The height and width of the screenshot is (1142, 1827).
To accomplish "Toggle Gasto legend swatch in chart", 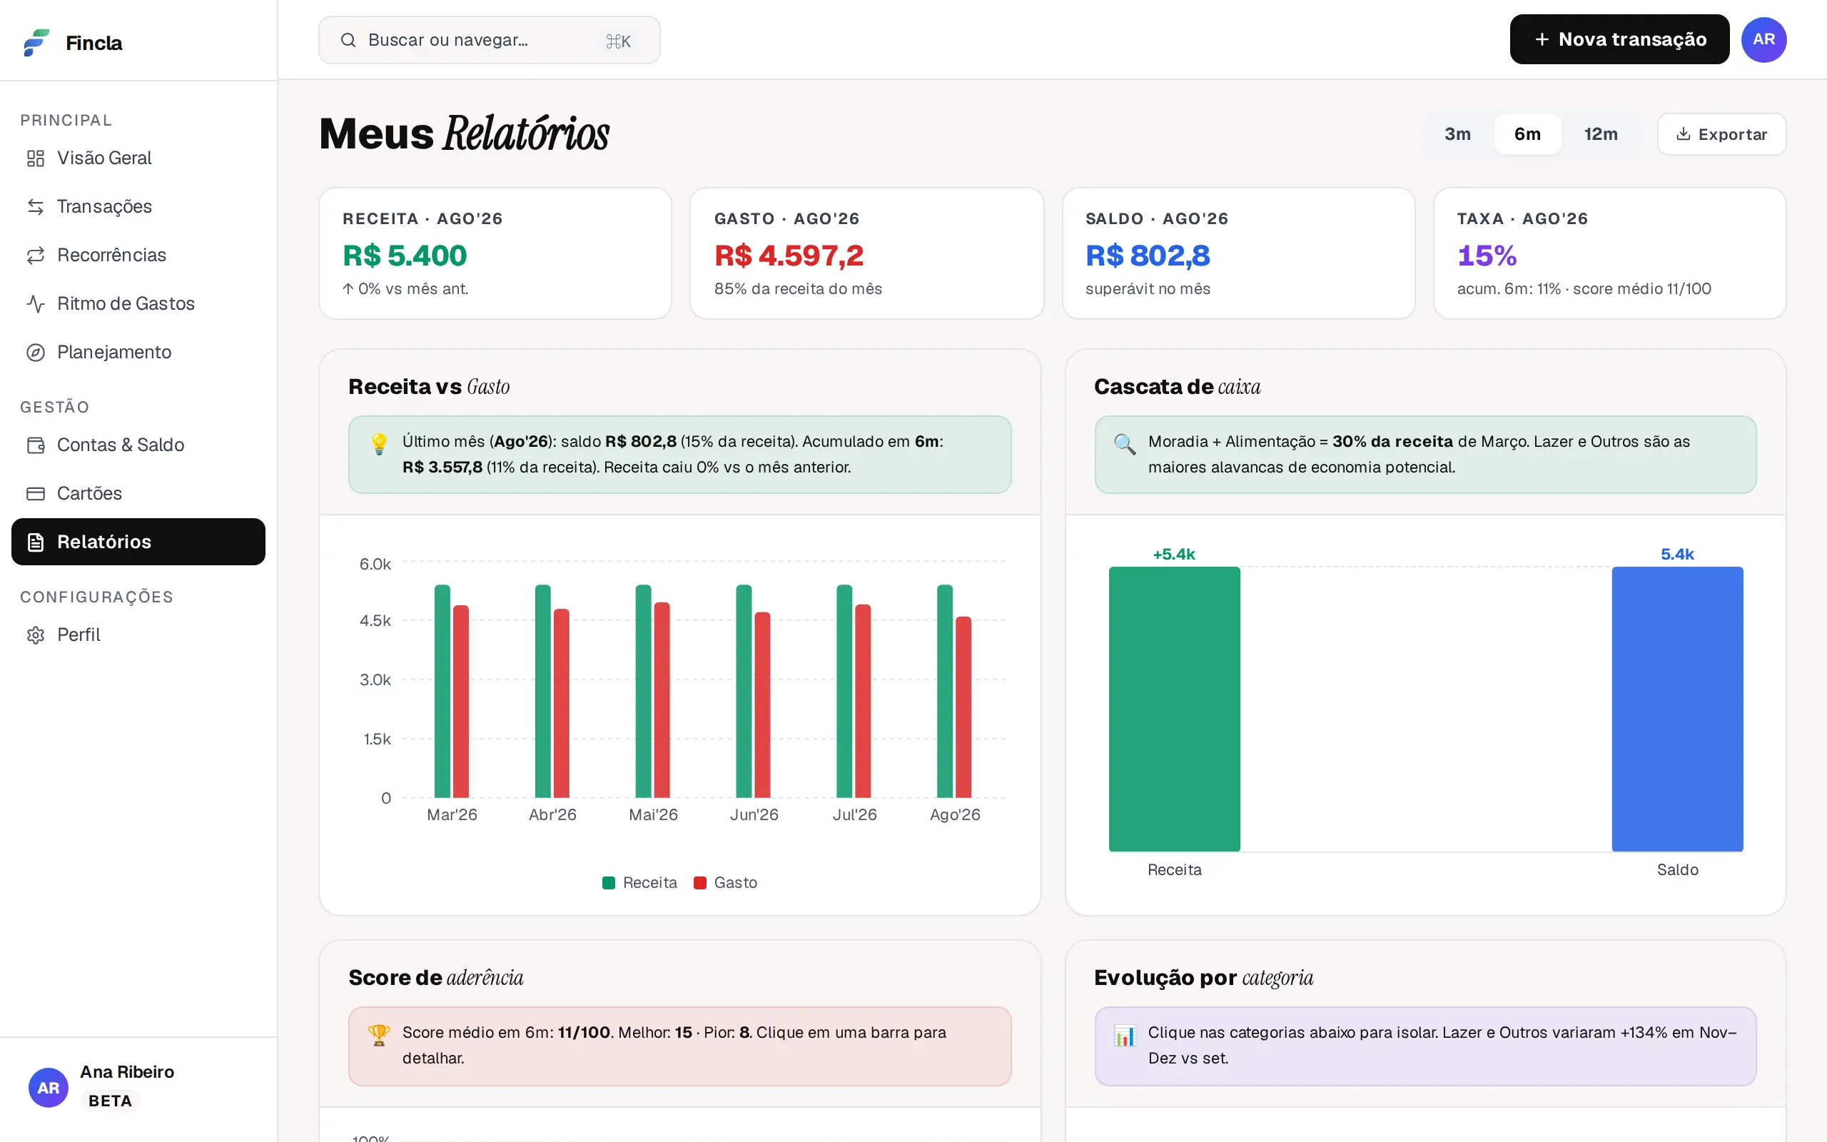I will (x=700, y=882).
